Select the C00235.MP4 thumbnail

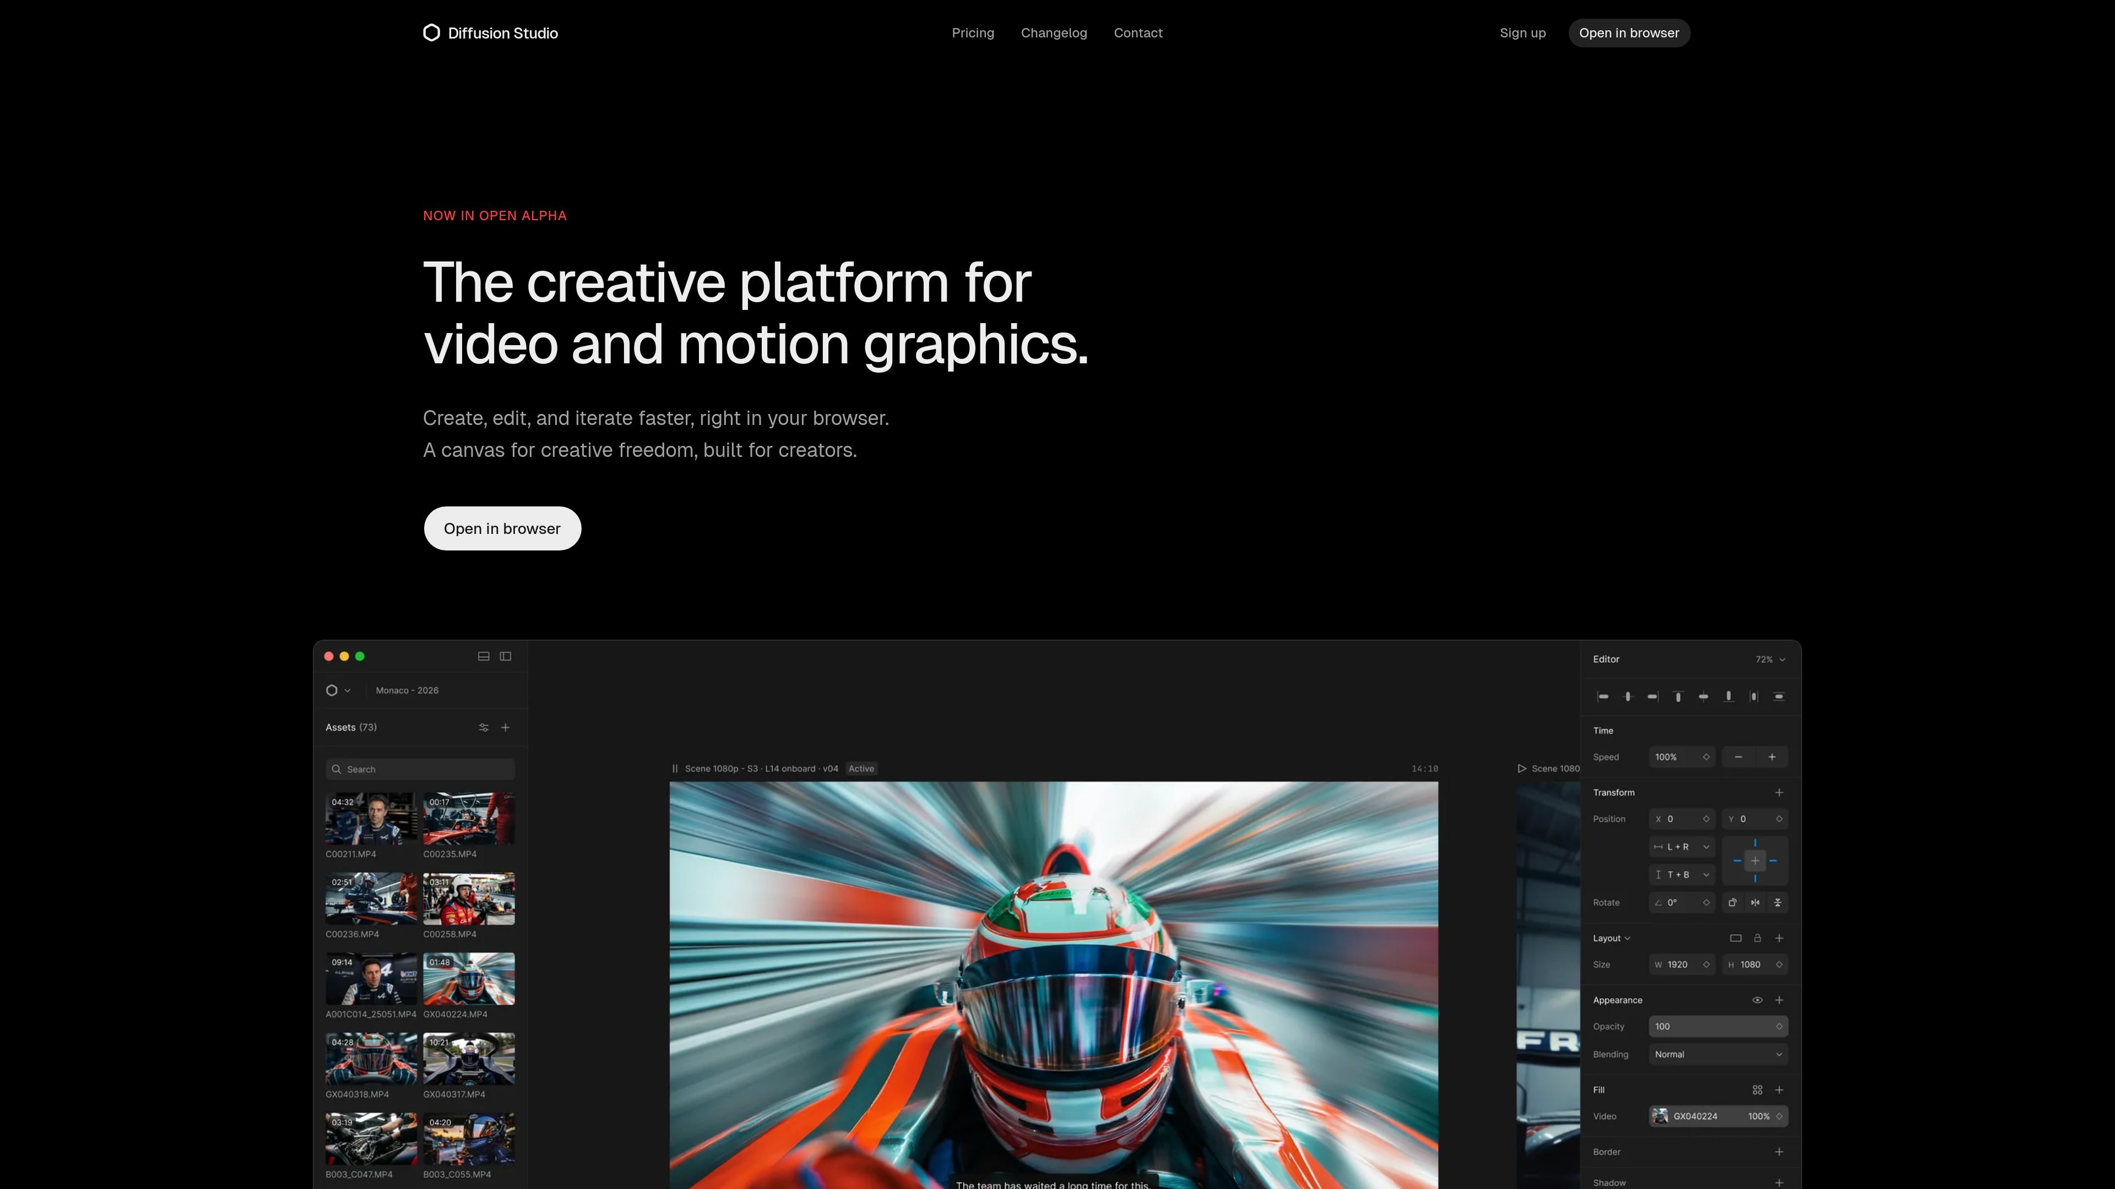click(469, 818)
